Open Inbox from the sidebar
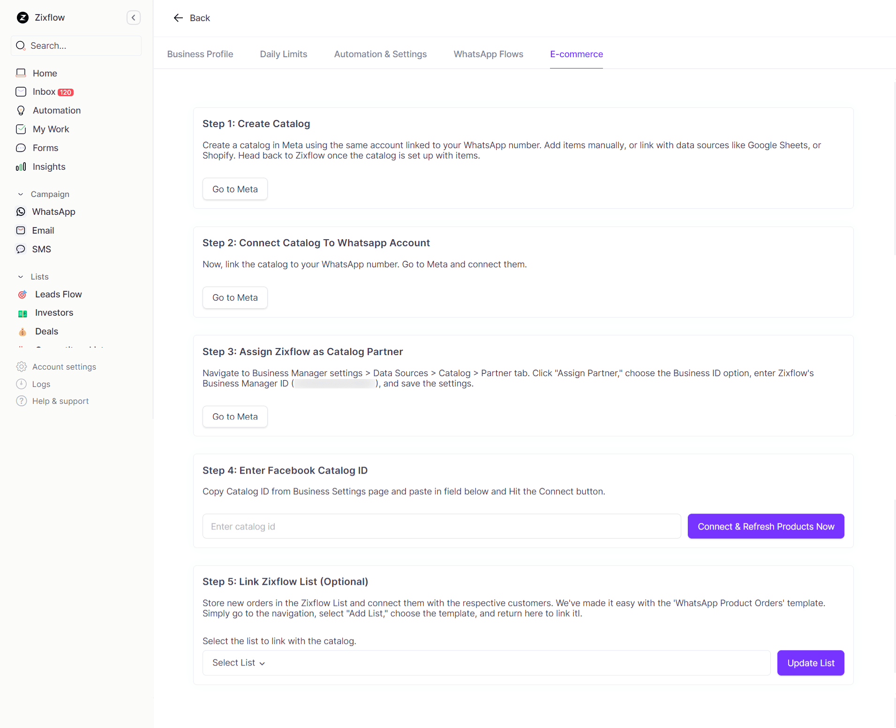Image resolution: width=896 pixels, height=728 pixels. (44, 92)
